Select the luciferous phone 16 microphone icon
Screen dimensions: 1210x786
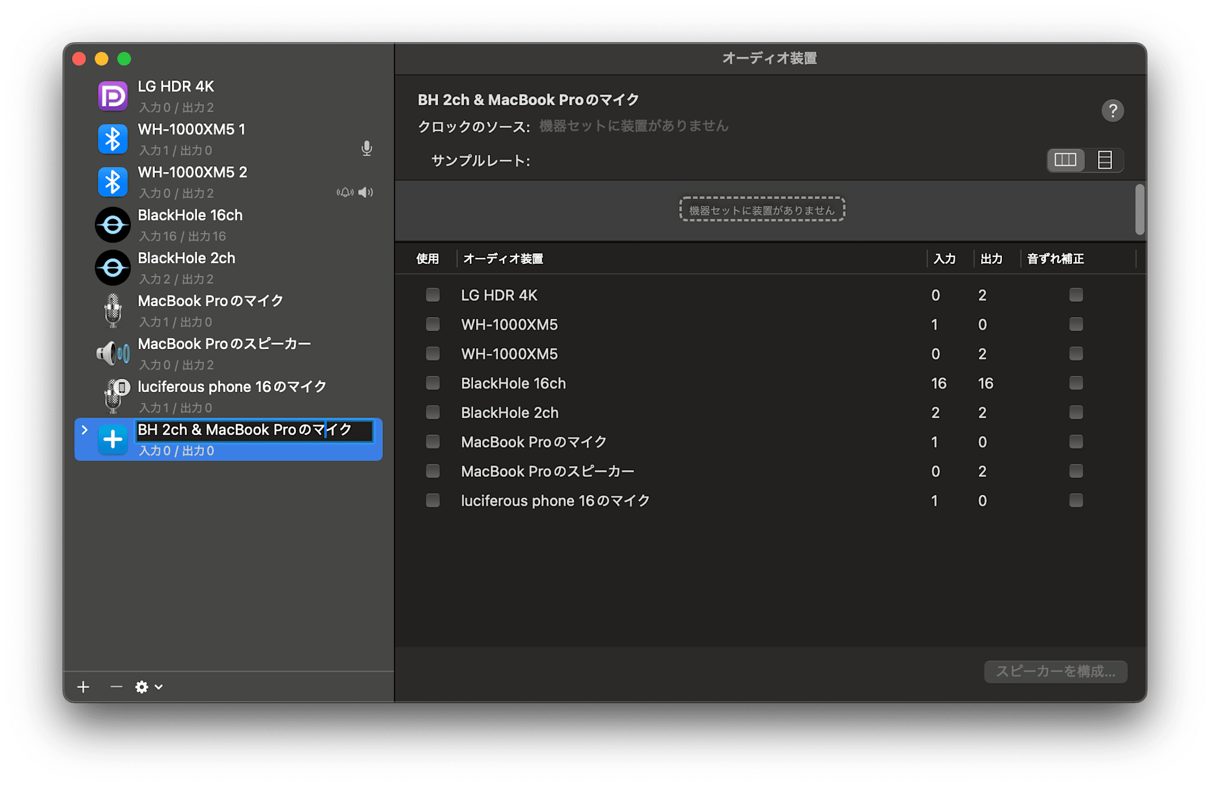(x=114, y=396)
